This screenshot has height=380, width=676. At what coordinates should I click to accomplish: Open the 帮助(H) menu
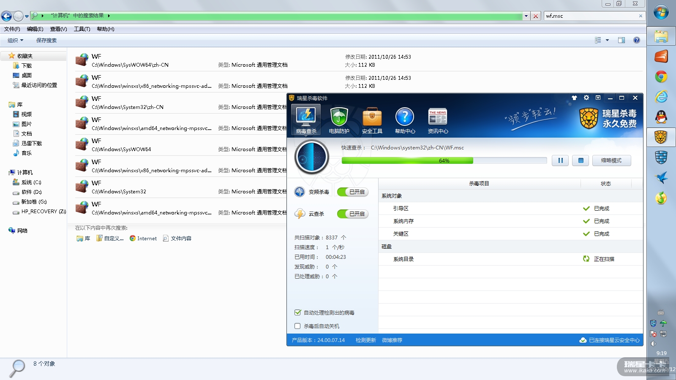point(106,29)
